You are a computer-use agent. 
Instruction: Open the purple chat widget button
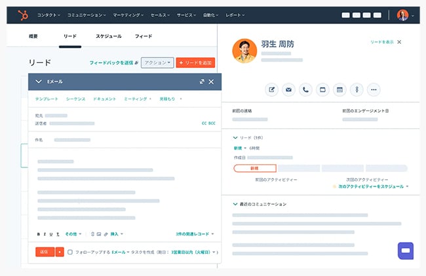click(x=406, y=250)
